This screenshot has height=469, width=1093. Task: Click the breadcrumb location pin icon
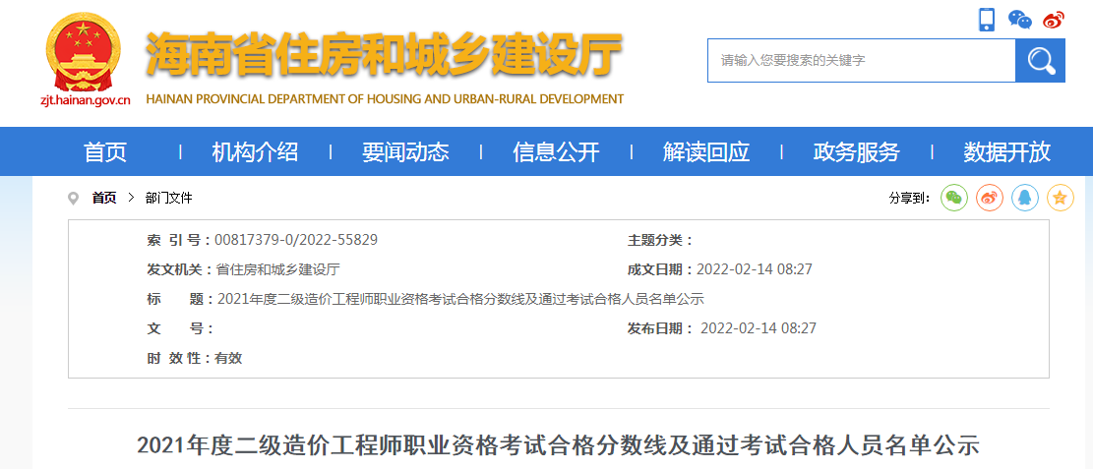pos(73,199)
